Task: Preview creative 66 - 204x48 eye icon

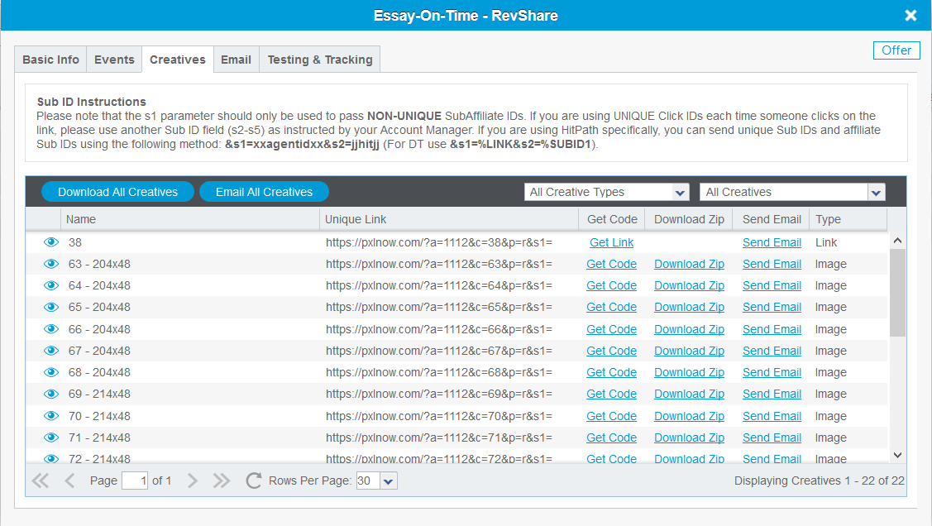Action: (51, 329)
